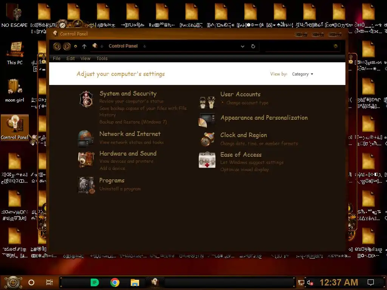The height and width of the screenshot is (290, 387).
Task: Open the View menu
Action: pos(85,59)
